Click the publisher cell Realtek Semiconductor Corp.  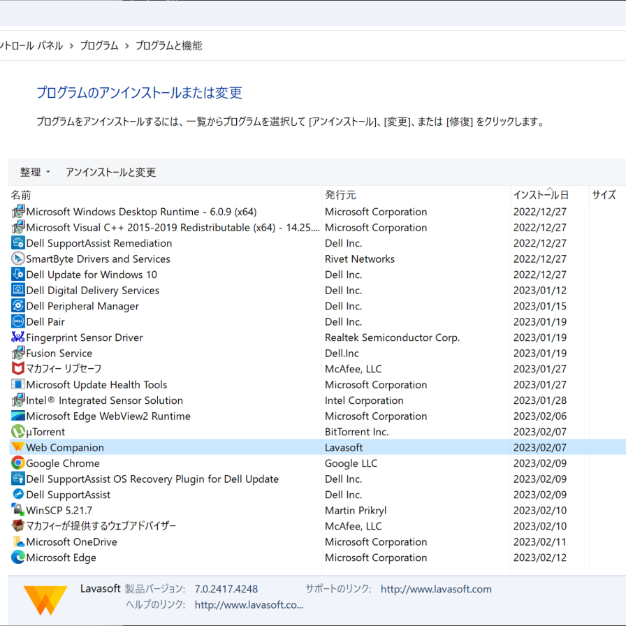click(x=392, y=337)
